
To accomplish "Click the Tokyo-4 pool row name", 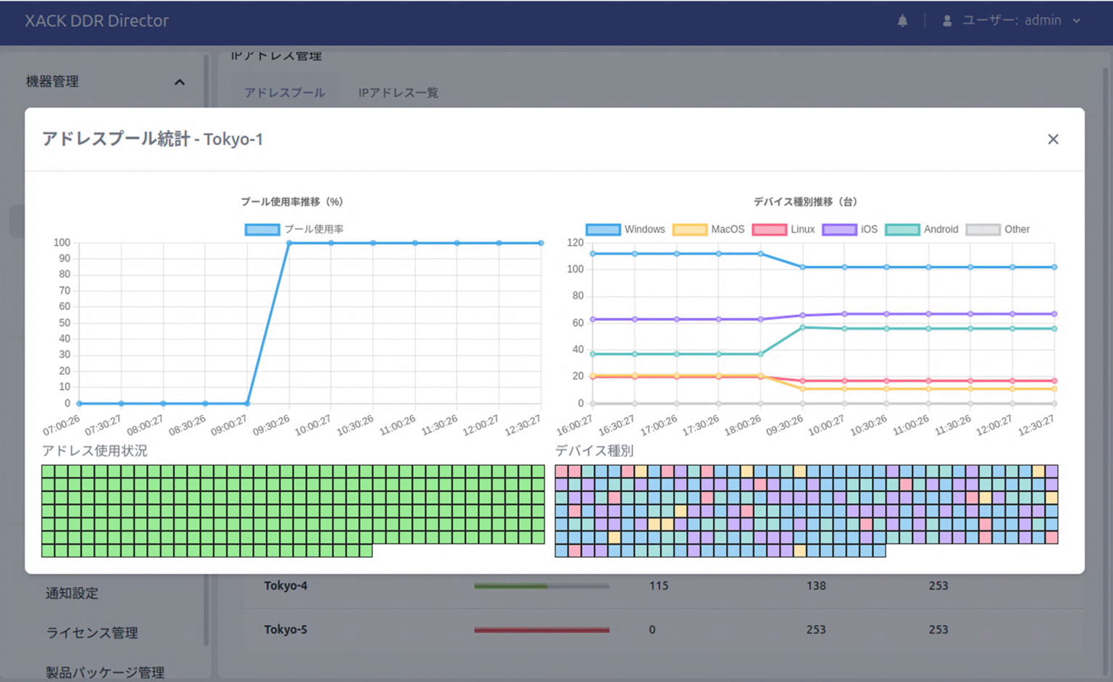I will pos(285,586).
